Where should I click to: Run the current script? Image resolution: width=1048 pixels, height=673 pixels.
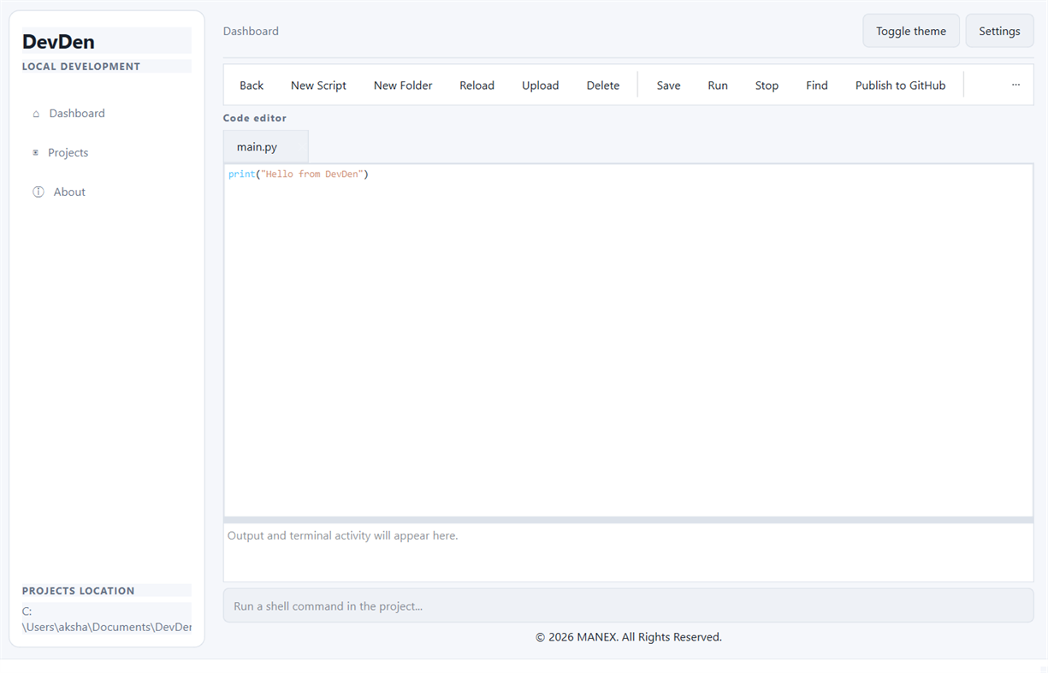point(718,86)
